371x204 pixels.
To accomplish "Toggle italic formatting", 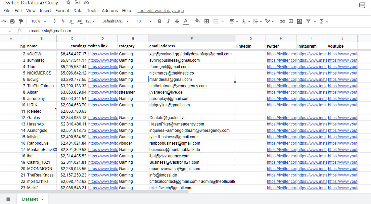I will [168, 21].
